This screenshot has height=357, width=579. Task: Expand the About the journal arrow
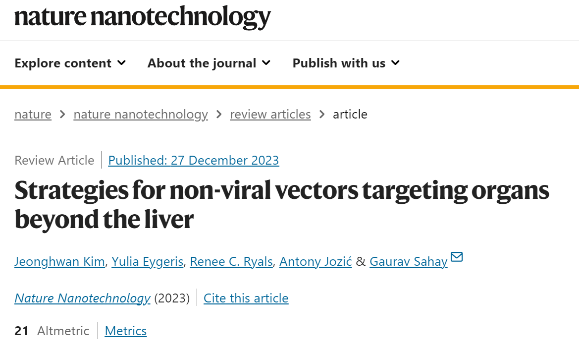tap(266, 63)
